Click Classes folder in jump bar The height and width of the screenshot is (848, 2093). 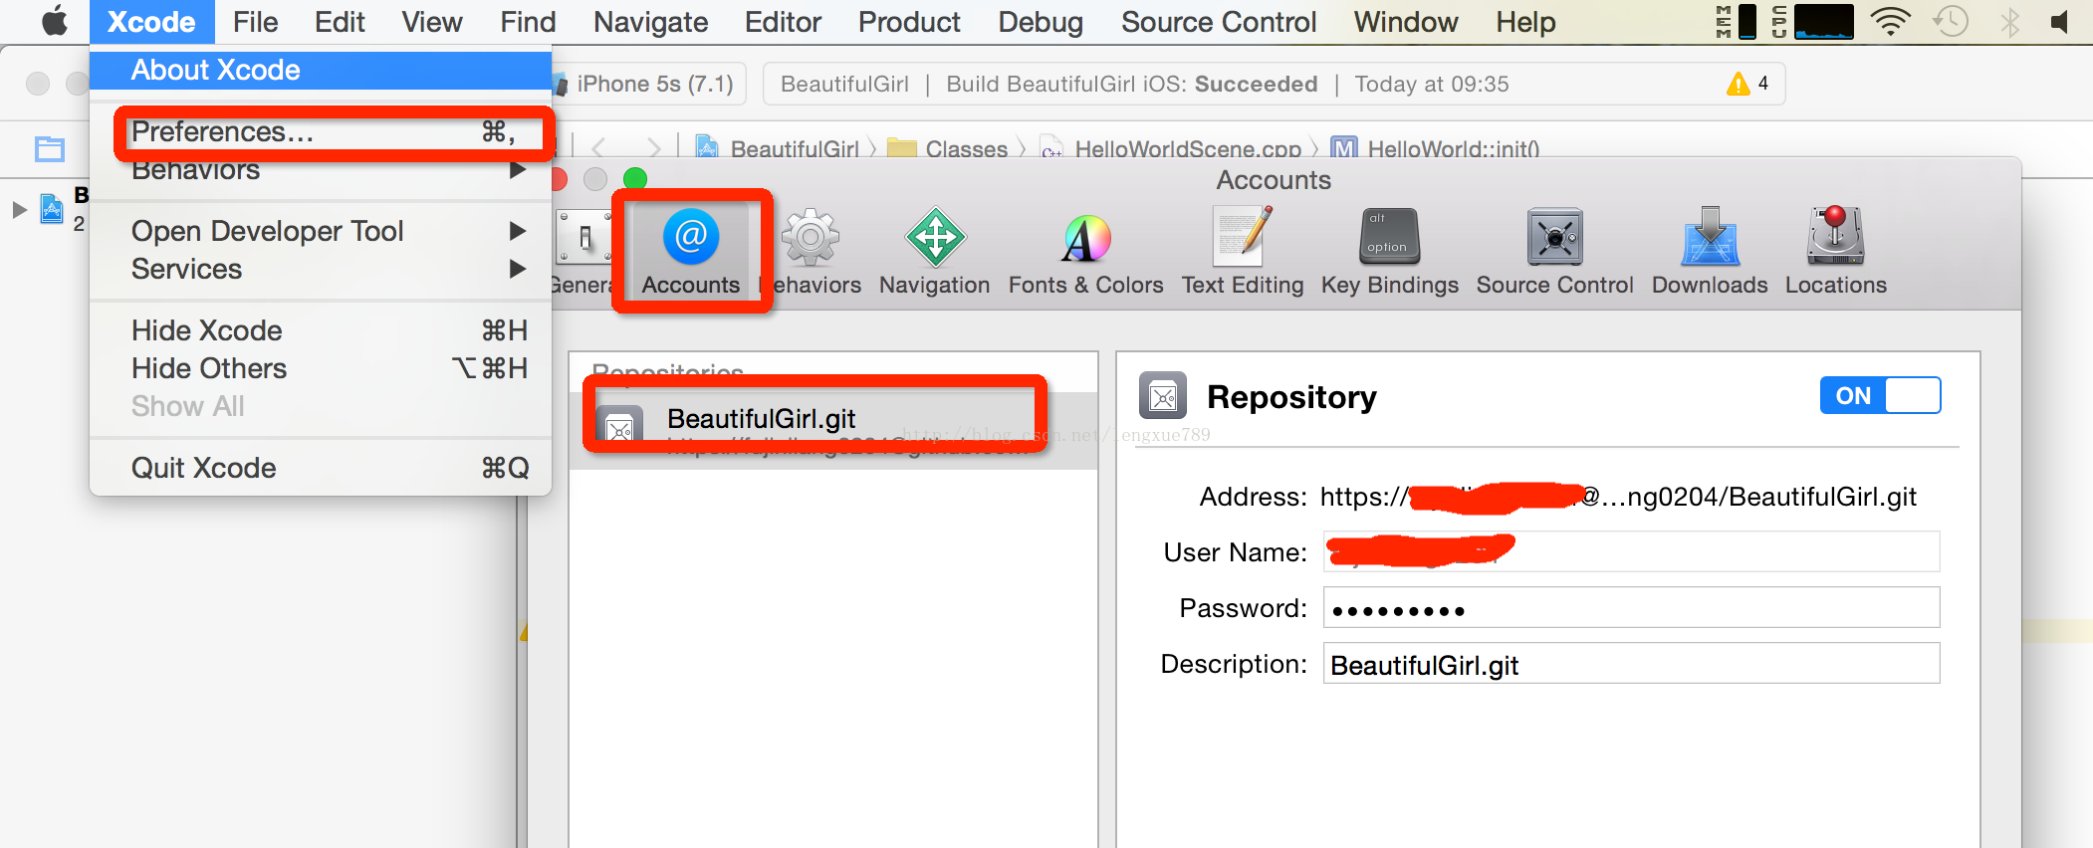tap(947, 148)
